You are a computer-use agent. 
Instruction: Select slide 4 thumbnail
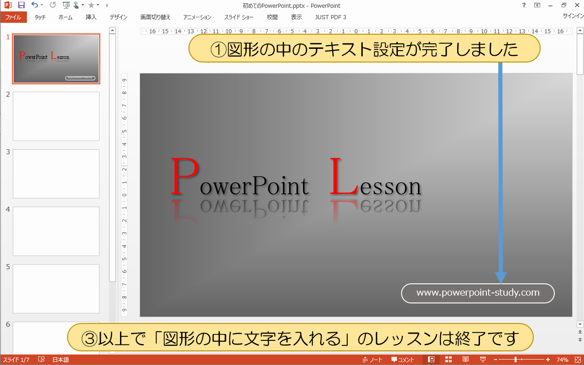point(56,231)
